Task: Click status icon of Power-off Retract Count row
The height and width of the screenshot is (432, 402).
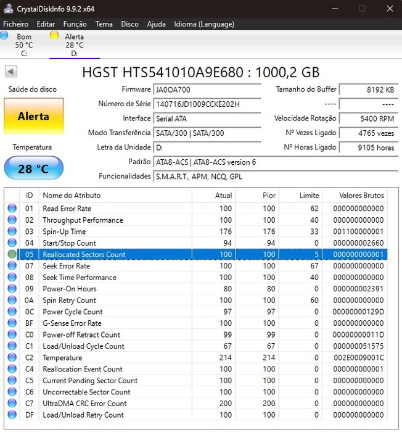Action: (12, 334)
